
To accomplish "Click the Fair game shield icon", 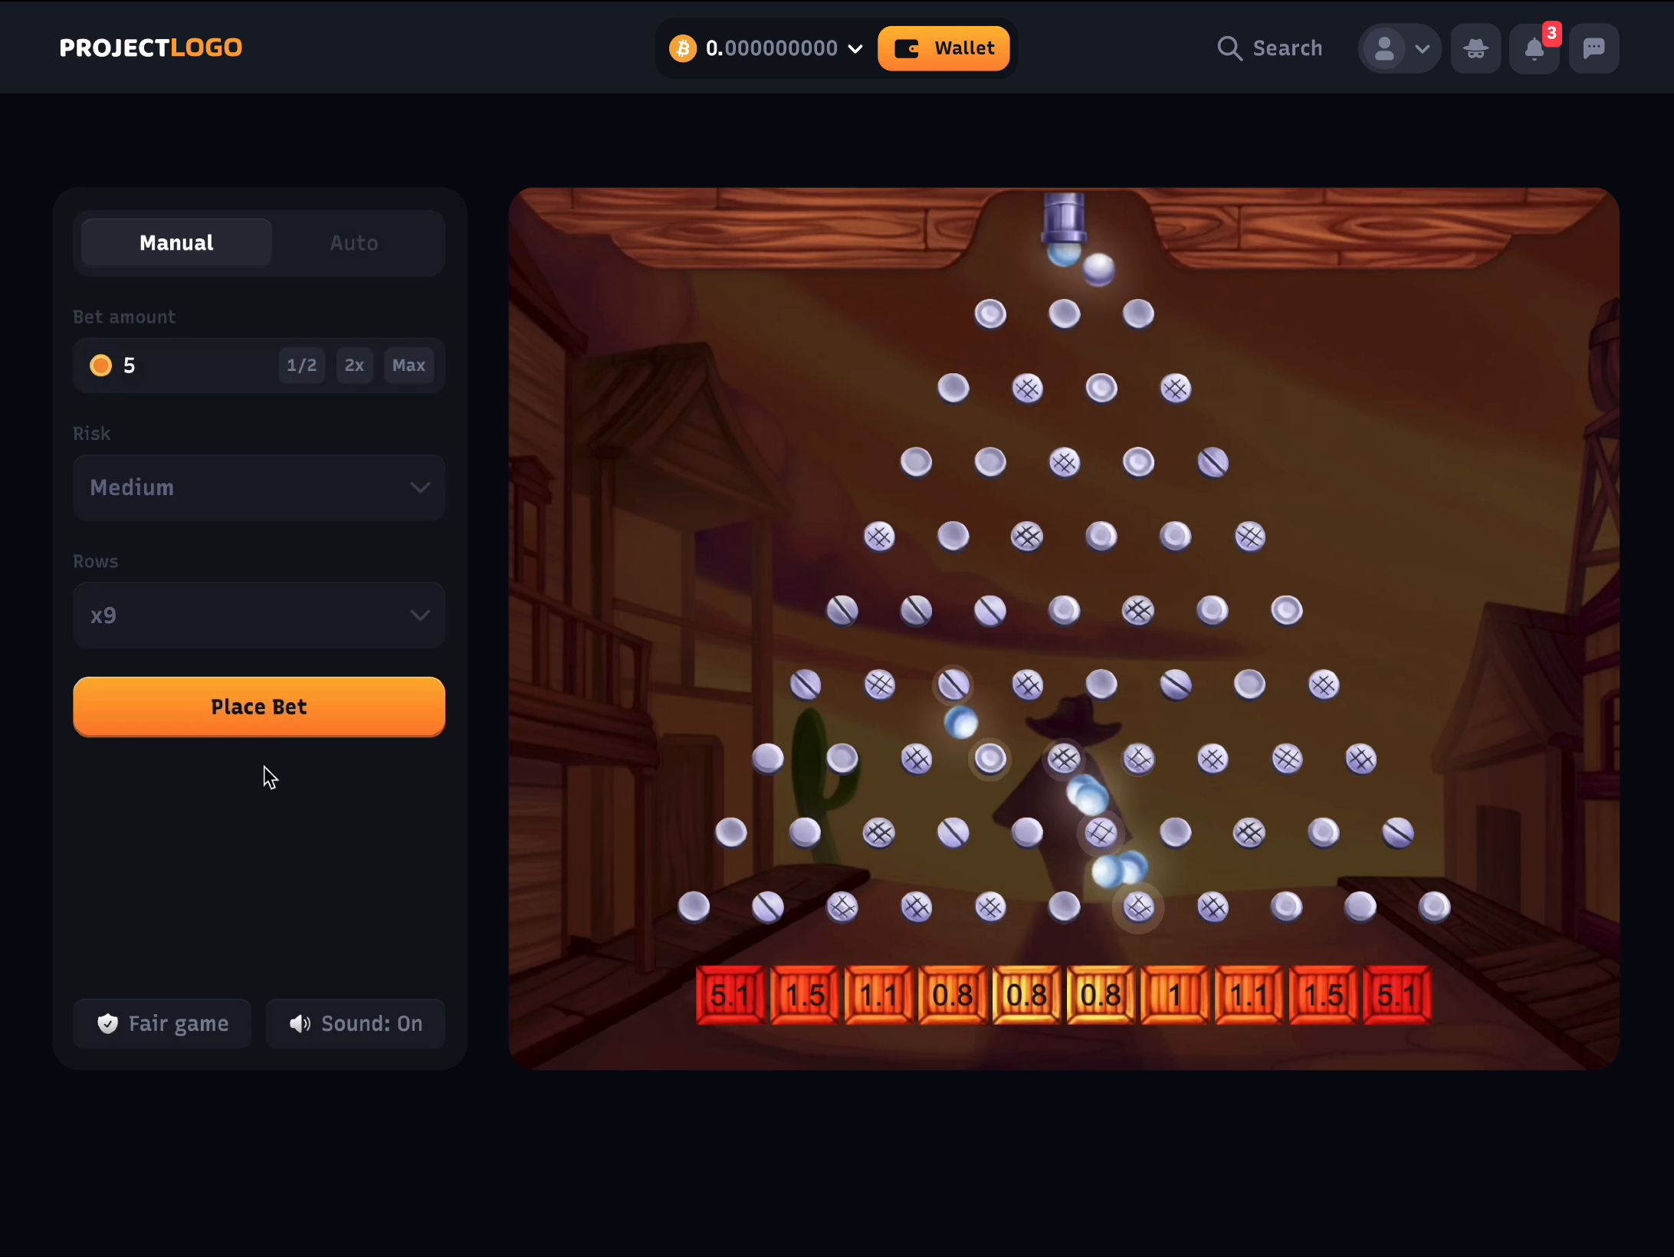I will click(107, 1022).
